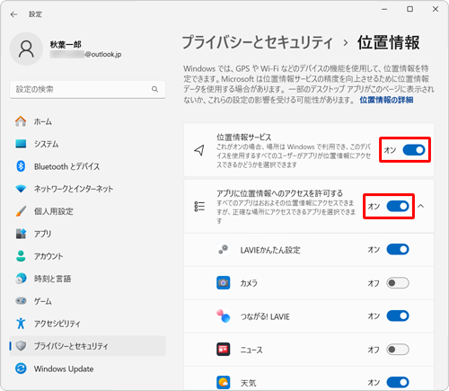Select アクセシビリティ label in sidebar
The width and height of the screenshot is (449, 391).
click(57, 324)
